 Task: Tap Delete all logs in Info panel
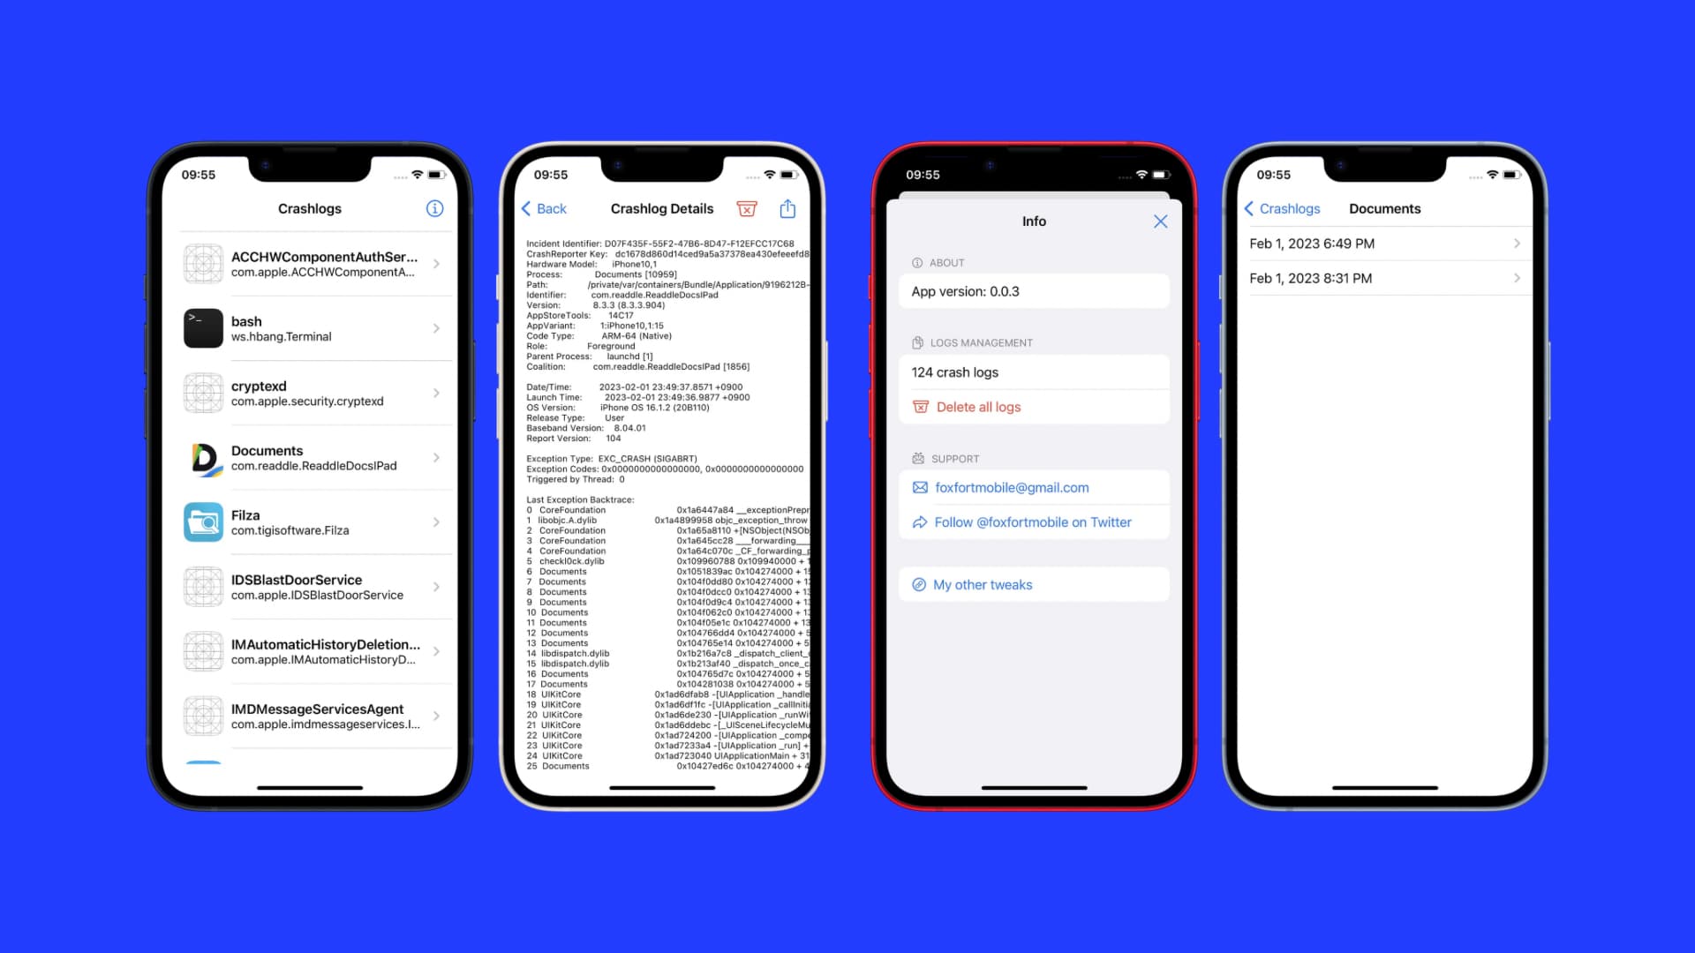pyautogui.click(x=978, y=408)
